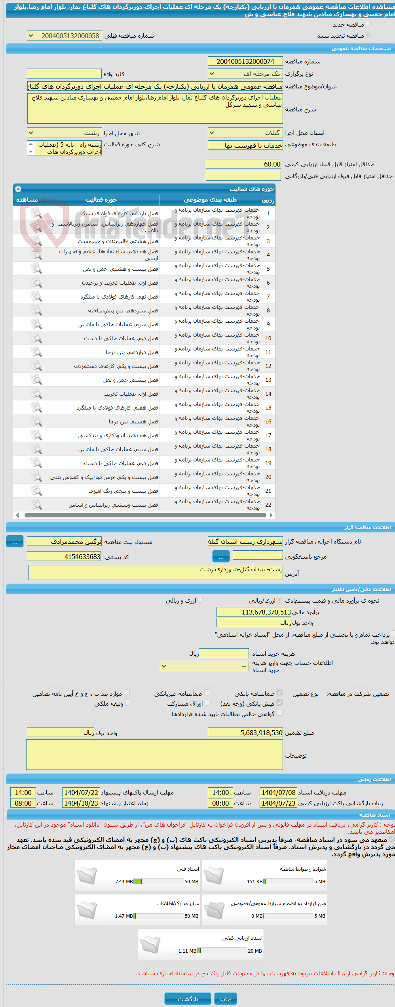The height and width of the screenshot is (1007, 395).
Task: Select the ارزی و ریالی radio option
Action: [200, 600]
